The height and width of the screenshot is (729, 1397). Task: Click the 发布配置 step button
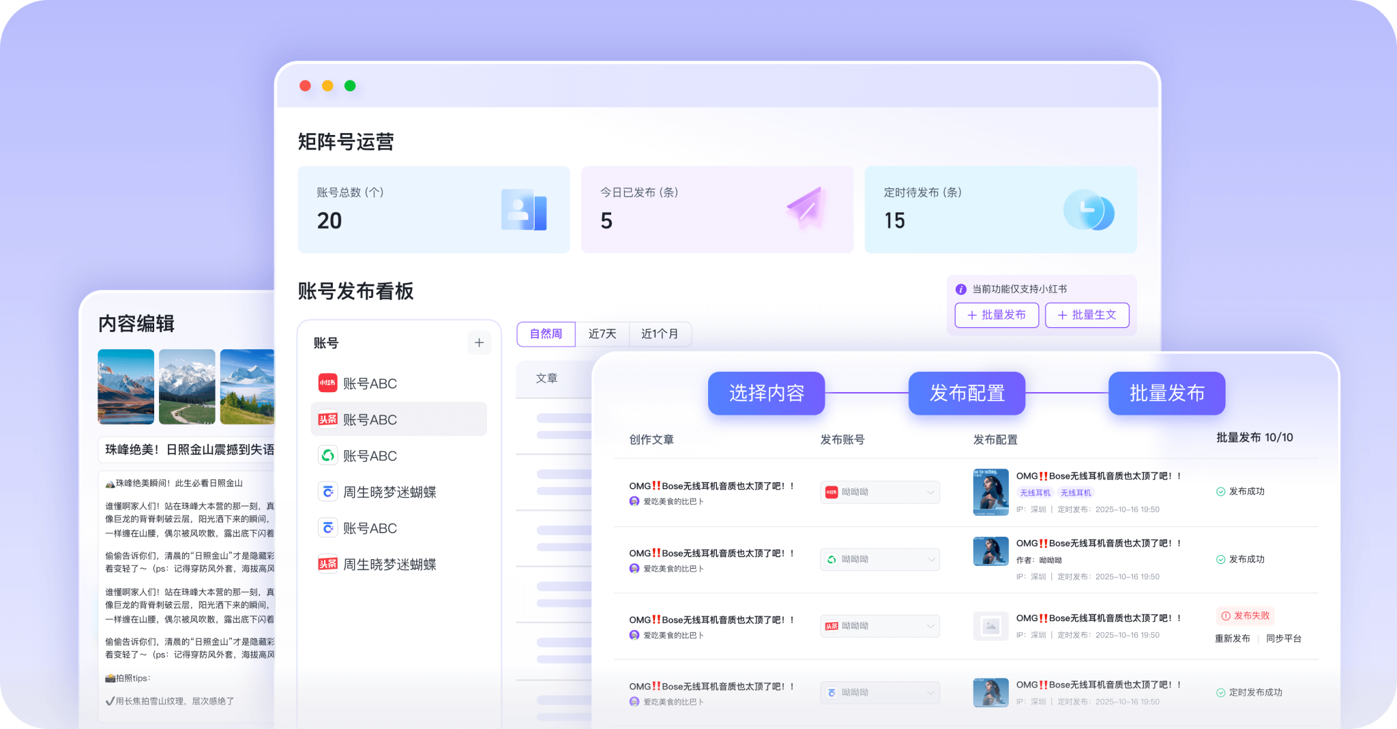(967, 393)
